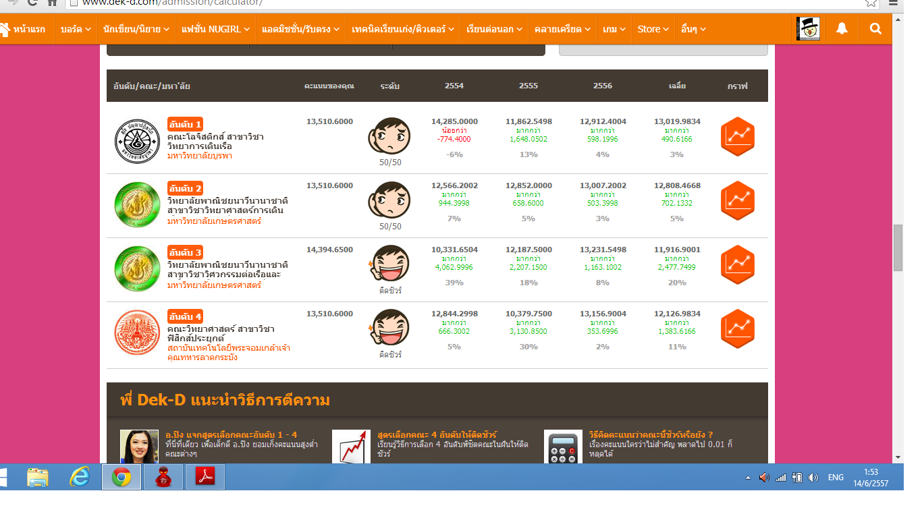Click the KMITL logo in อันดับ 4 row

point(136,333)
